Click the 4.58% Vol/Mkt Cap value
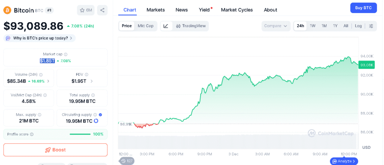The width and height of the screenshot is (384, 165). [28, 101]
